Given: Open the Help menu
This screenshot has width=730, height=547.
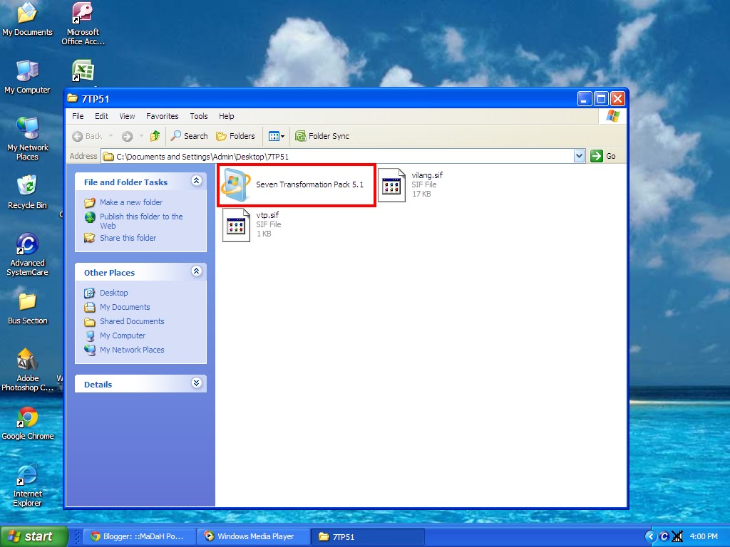Looking at the screenshot, I should (x=226, y=116).
